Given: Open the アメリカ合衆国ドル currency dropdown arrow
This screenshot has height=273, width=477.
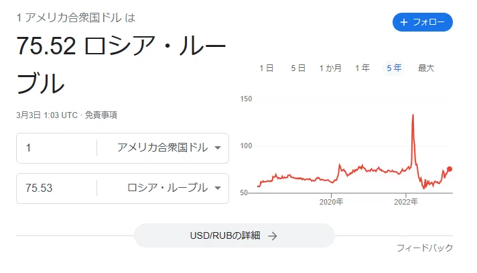Looking at the screenshot, I should coord(218,148).
